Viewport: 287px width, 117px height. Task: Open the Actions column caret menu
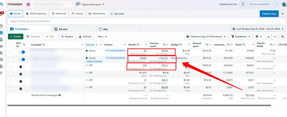pyautogui.click(x=125, y=45)
